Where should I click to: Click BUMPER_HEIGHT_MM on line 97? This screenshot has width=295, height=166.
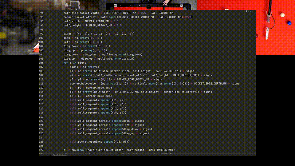99,26
